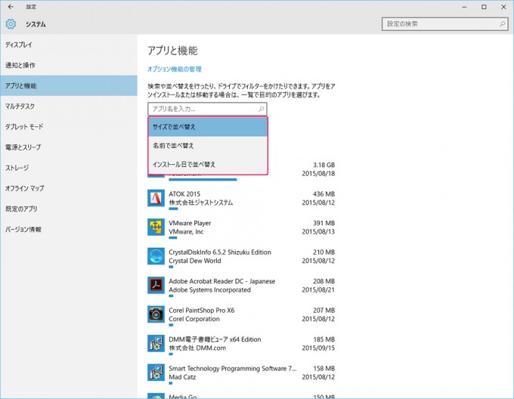Focus the 設定の検索 search field
The height and width of the screenshot is (399, 514).
444,24
